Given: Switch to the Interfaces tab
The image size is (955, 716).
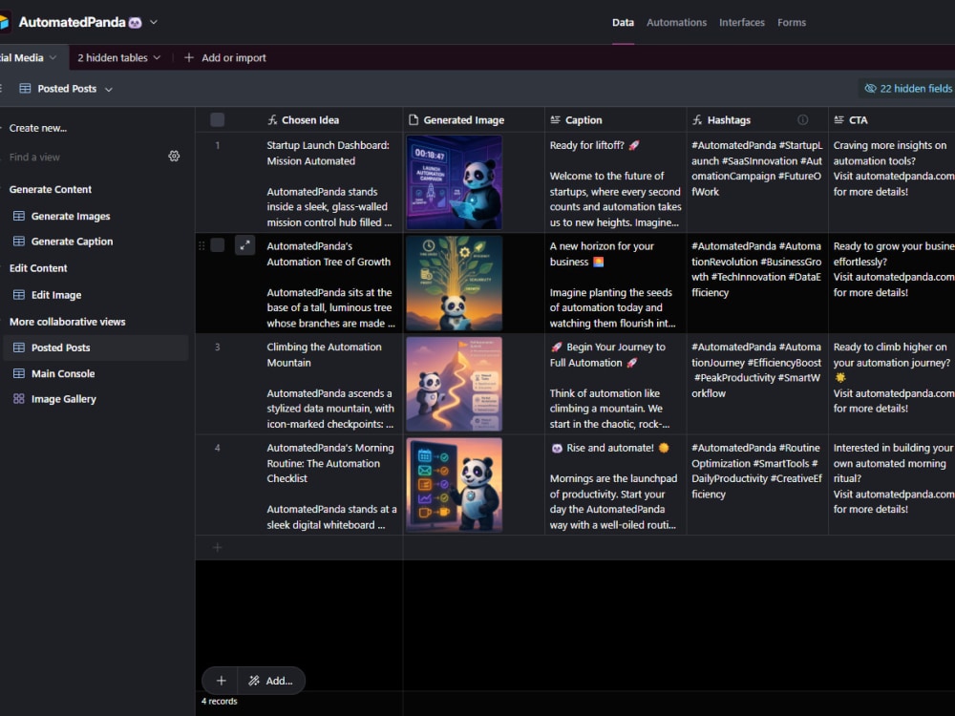Looking at the screenshot, I should [741, 23].
